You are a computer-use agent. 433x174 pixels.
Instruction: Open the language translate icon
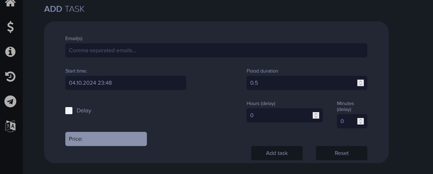point(10,126)
